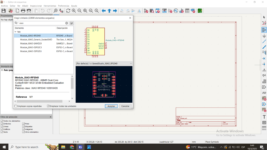The image size is (267, 150).
Task: Open Find and Replace tool
Action: point(61,11)
